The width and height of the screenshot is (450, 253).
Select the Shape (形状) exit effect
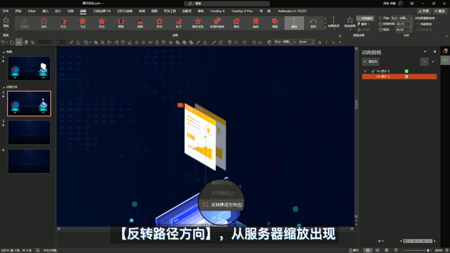[x=159, y=23]
